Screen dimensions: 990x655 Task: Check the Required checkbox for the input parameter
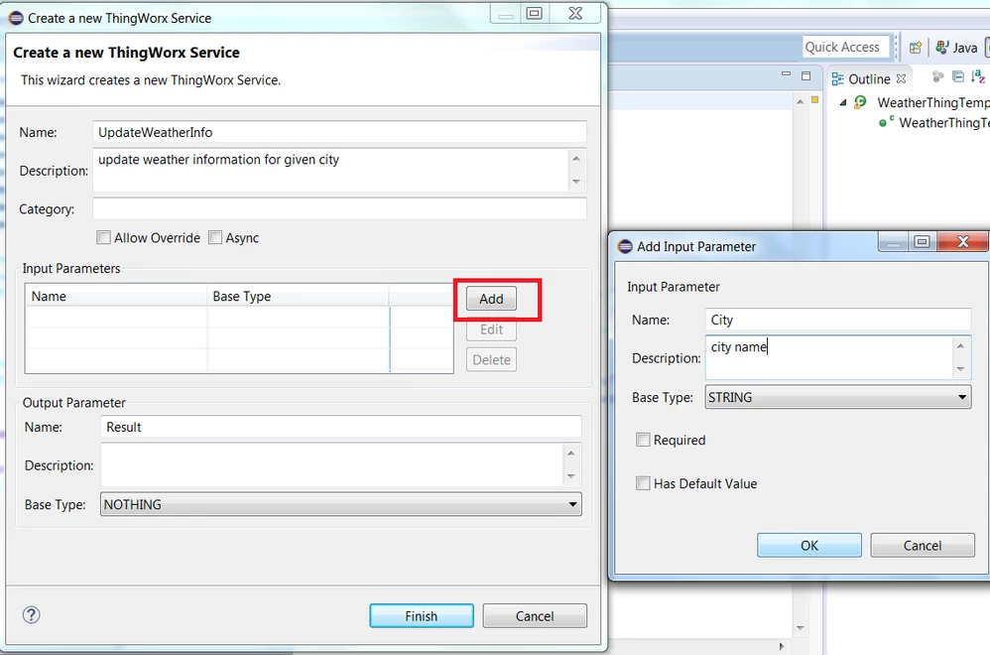[x=644, y=441]
